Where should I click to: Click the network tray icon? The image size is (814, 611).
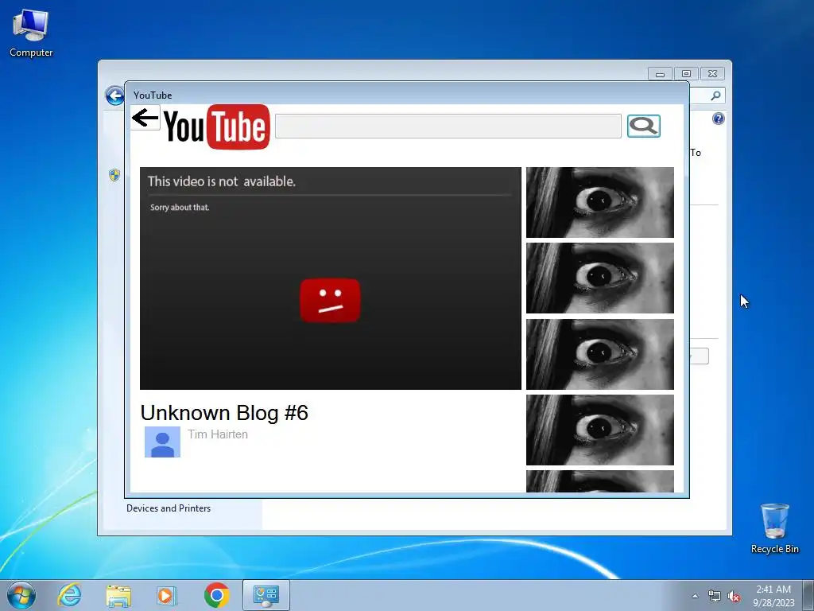(715, 597)
